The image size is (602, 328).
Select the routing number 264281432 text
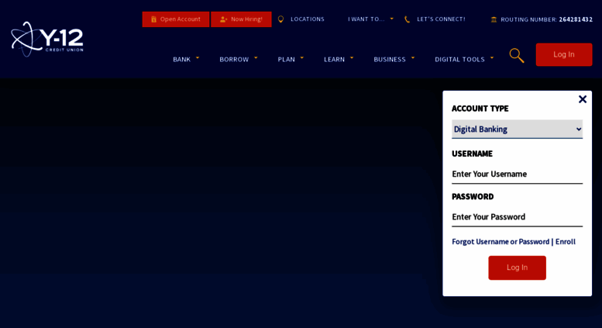point(576,19)
